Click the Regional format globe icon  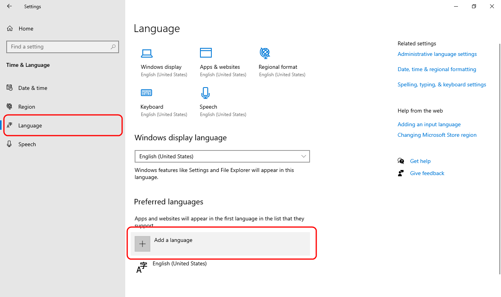(265, 53)
